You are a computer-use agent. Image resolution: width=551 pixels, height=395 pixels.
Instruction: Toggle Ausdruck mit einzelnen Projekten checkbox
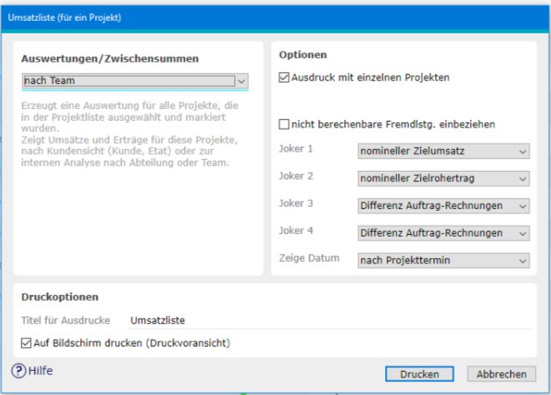click(284, 77)
